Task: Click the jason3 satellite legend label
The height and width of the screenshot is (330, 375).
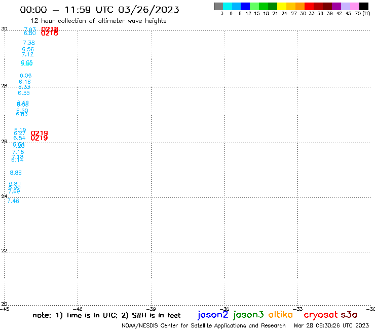Action: pos(248,315)
